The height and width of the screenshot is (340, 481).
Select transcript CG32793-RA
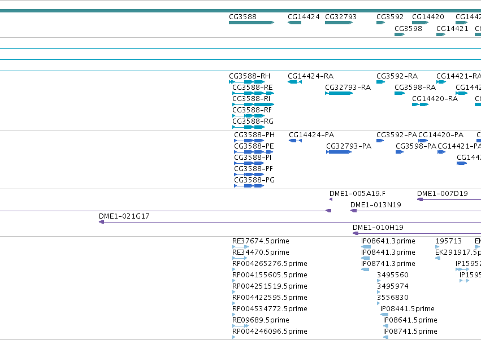(339, 93)
